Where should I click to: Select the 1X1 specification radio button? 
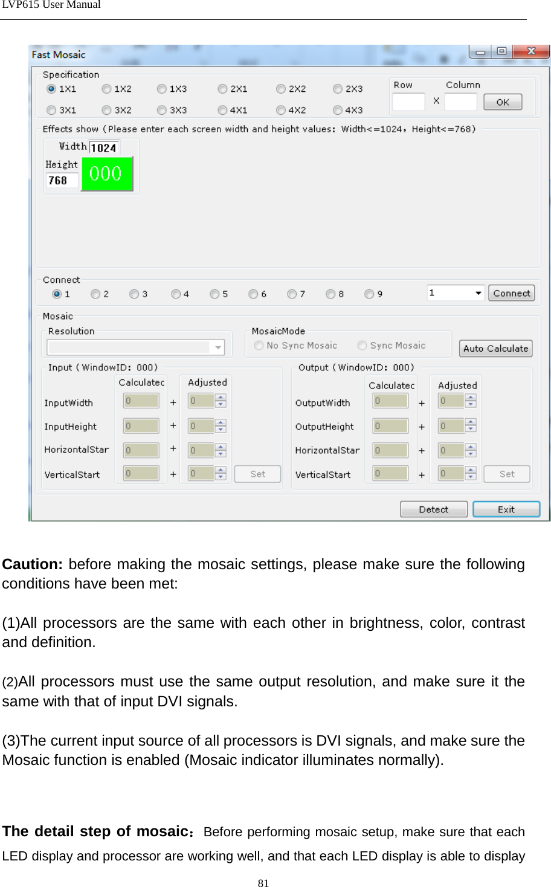click(51, 89)
